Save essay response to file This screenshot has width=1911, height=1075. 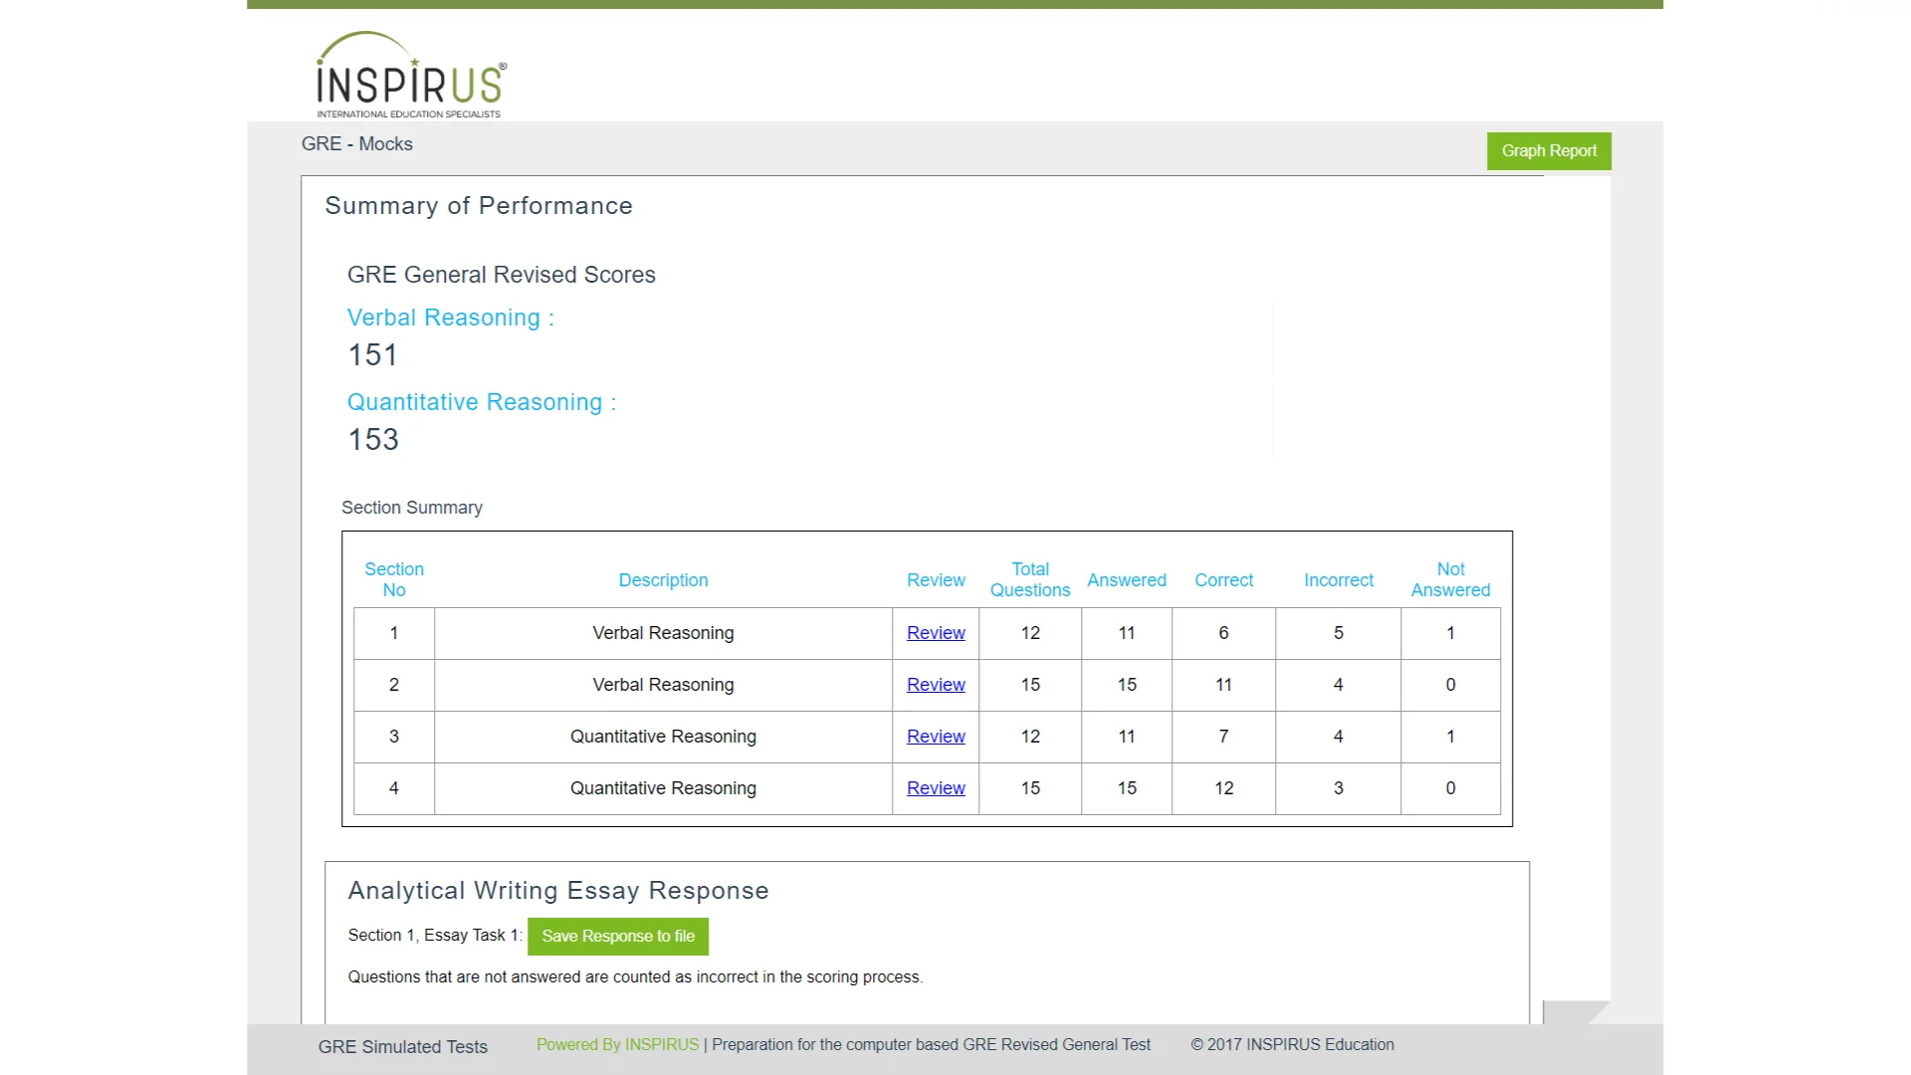point(618,937)
